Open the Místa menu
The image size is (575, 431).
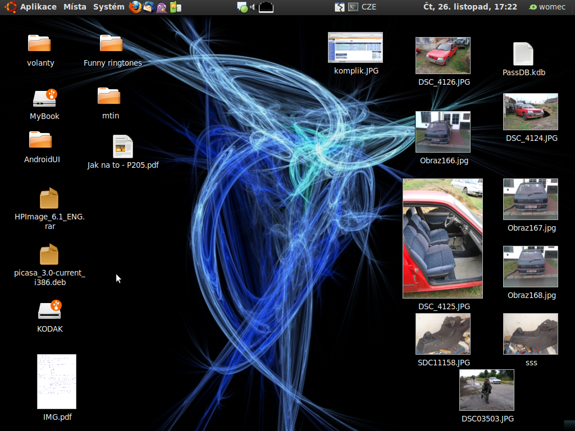pos(75,7)
